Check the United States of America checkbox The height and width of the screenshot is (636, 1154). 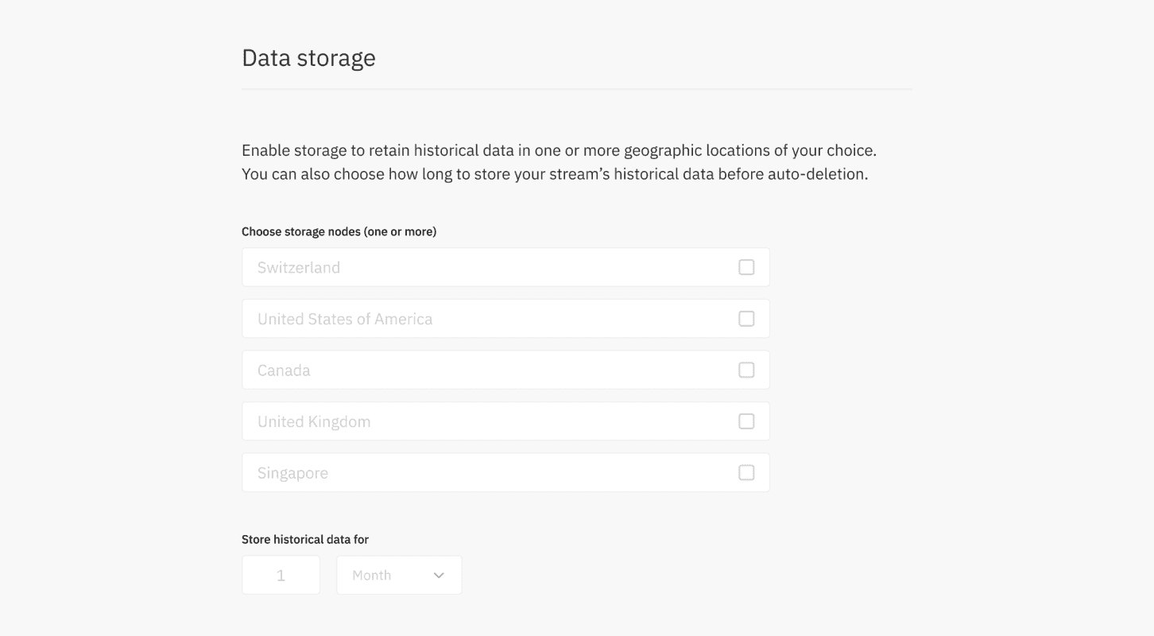746,318
